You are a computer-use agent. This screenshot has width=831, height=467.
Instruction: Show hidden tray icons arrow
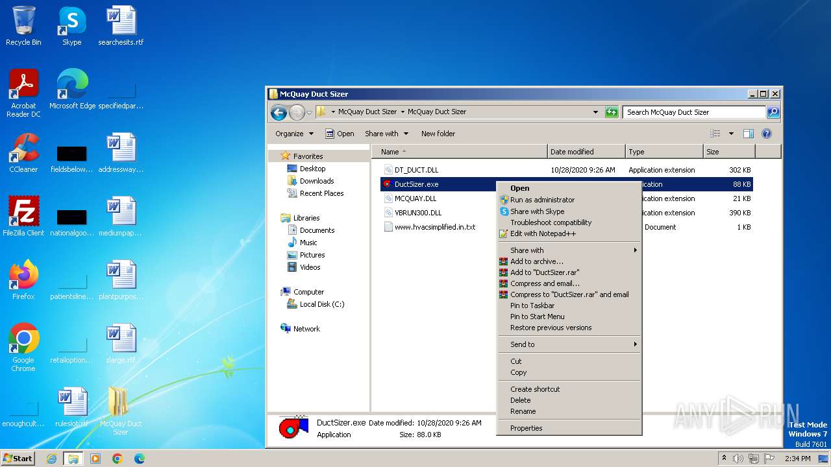coord(725,459)
